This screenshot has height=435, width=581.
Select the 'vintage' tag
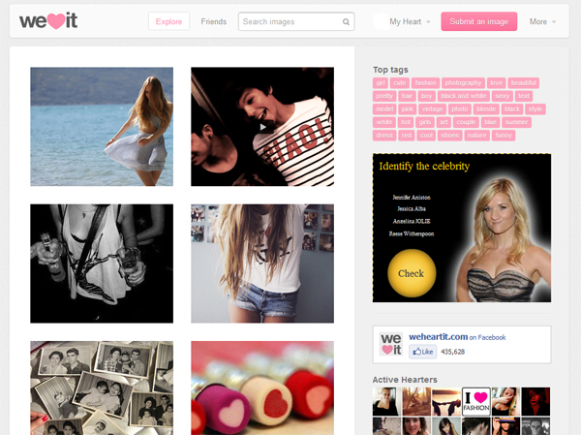point(433,109)
